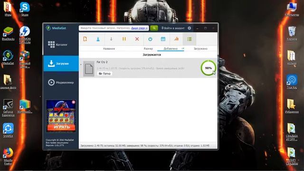Open the Игры desktop folder
The width and height of the screenshot is (304, 171).
click(8, 9)
